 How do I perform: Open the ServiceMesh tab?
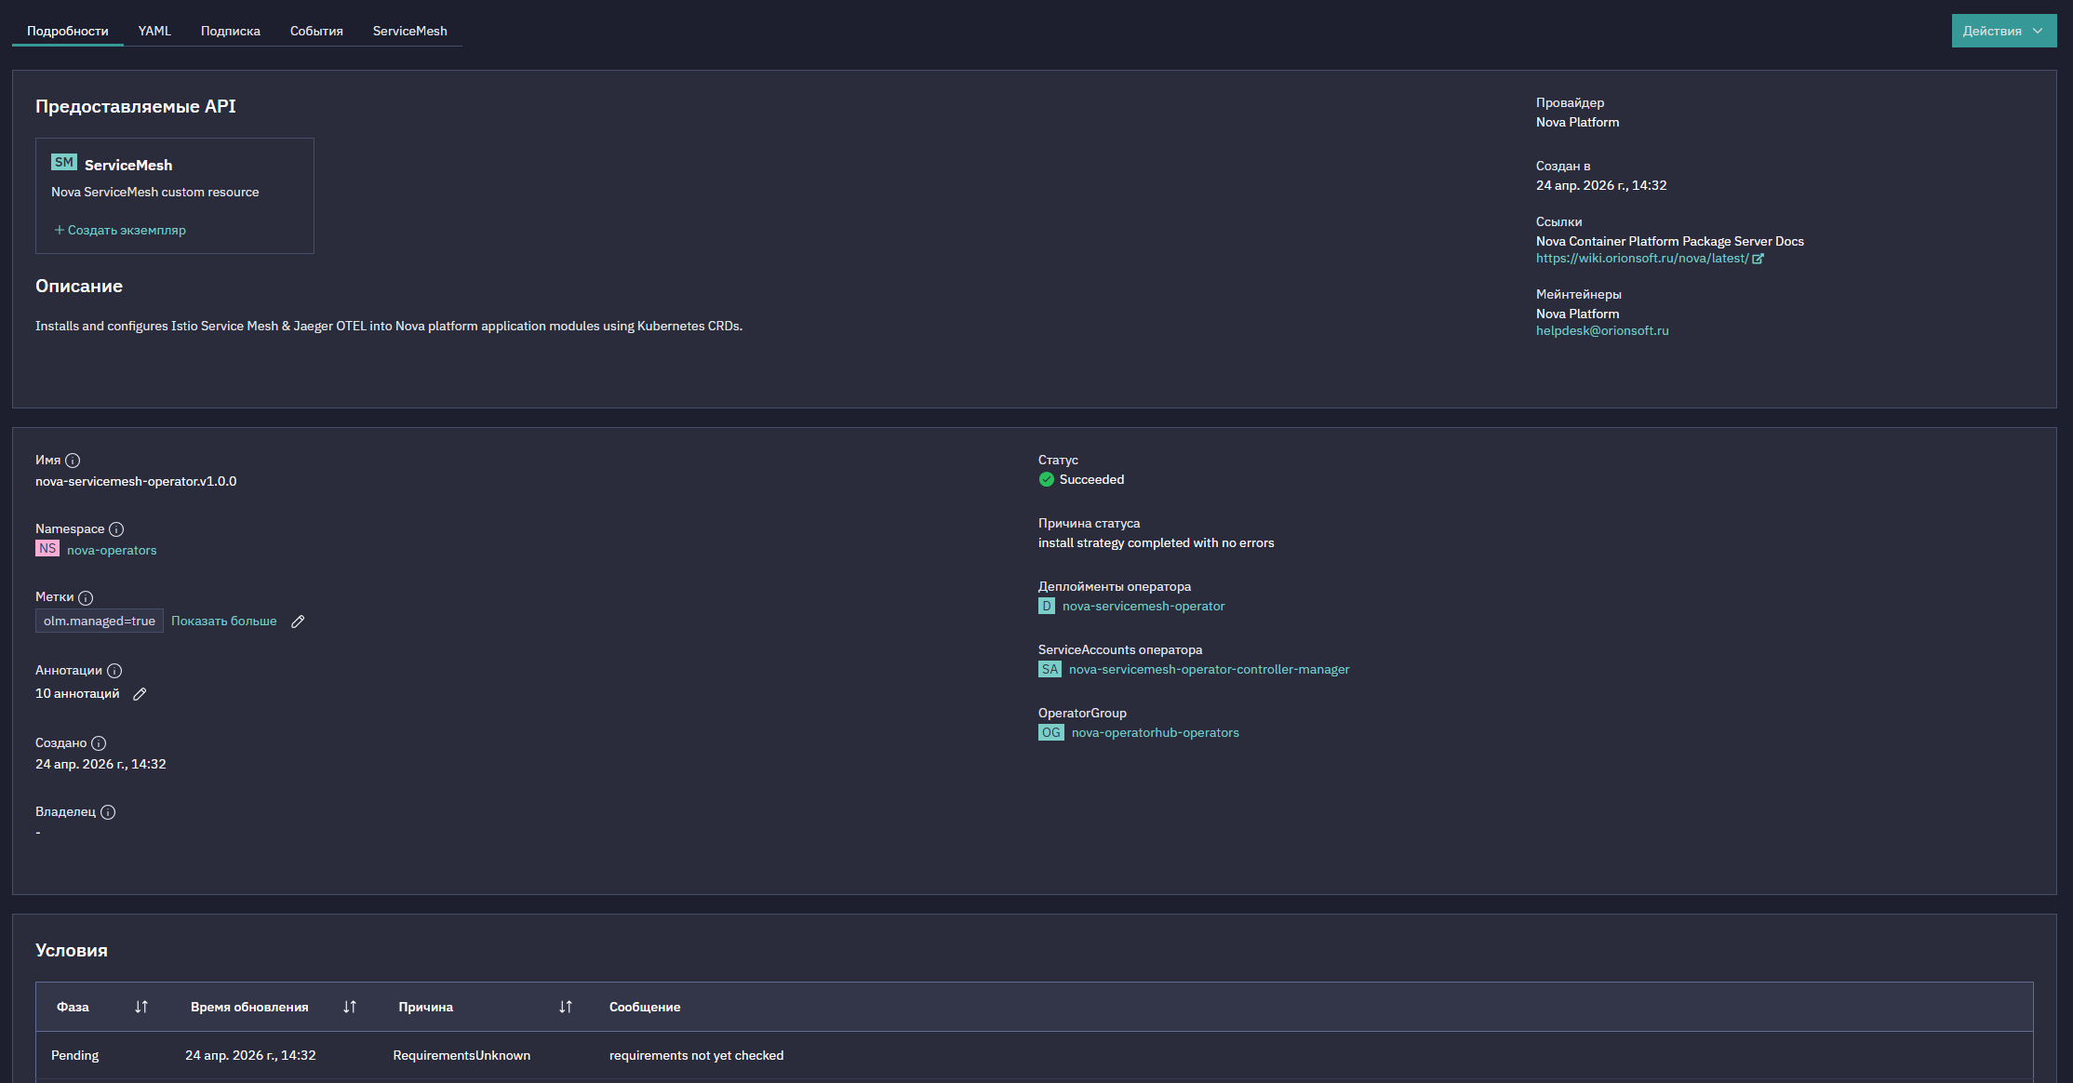pos(409,31)
